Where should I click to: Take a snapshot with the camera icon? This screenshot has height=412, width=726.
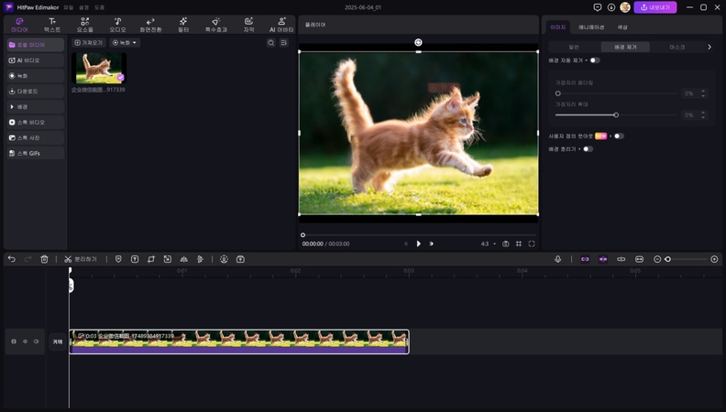coord(505,244)
